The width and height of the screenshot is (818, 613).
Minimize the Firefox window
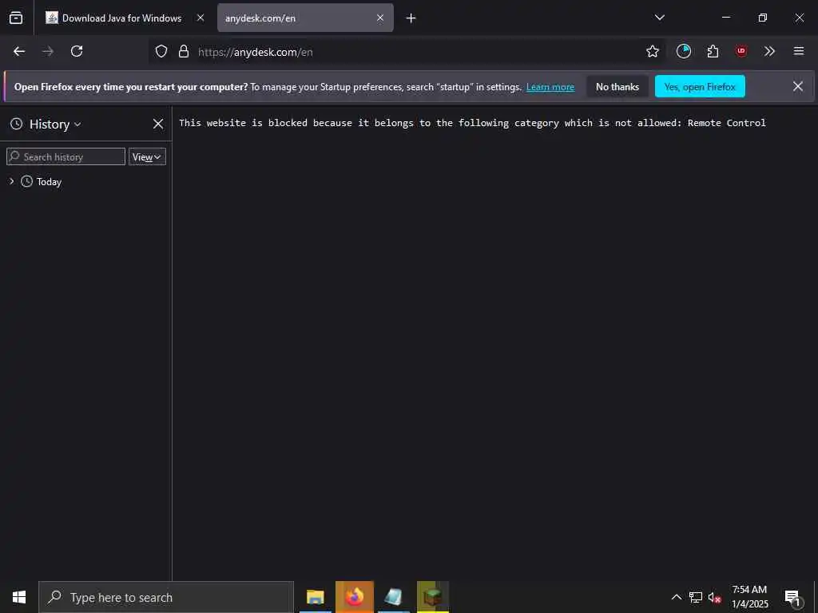click(725, 18)
